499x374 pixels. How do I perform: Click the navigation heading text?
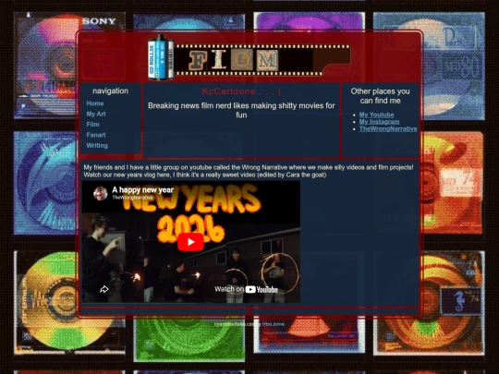[x=111, y=90]
